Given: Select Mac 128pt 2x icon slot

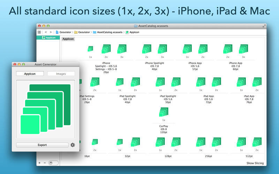Looking at the screenshot, I should coord(176,142).
